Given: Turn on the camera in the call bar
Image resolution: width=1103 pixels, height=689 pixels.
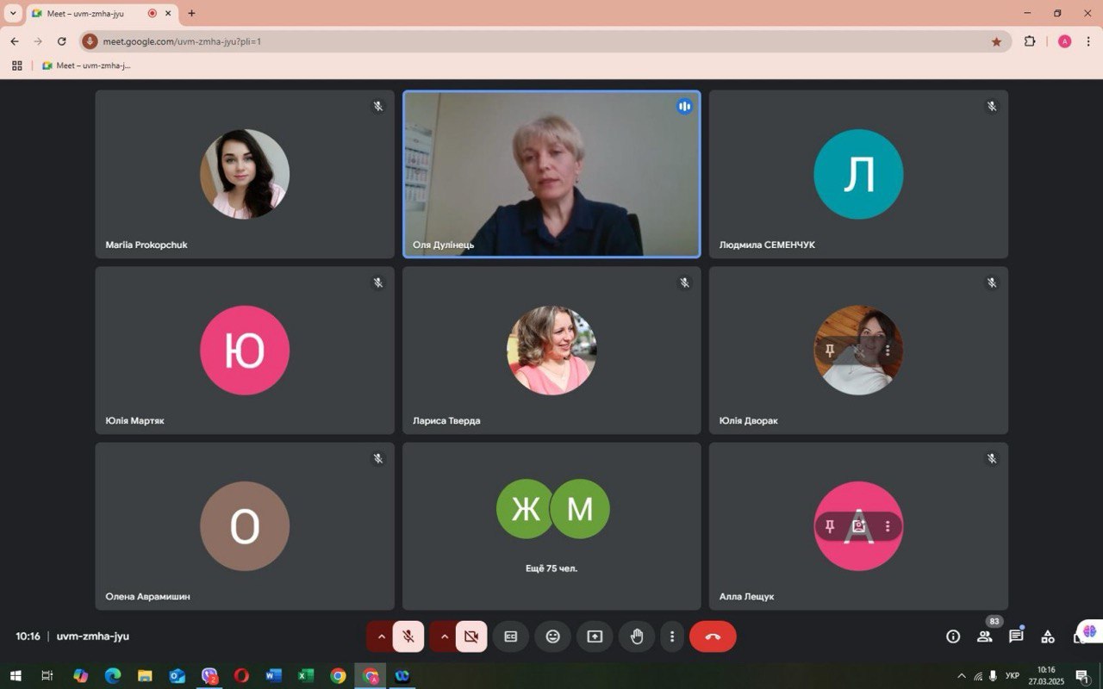Looking at the screenshot, I should 471,636.
